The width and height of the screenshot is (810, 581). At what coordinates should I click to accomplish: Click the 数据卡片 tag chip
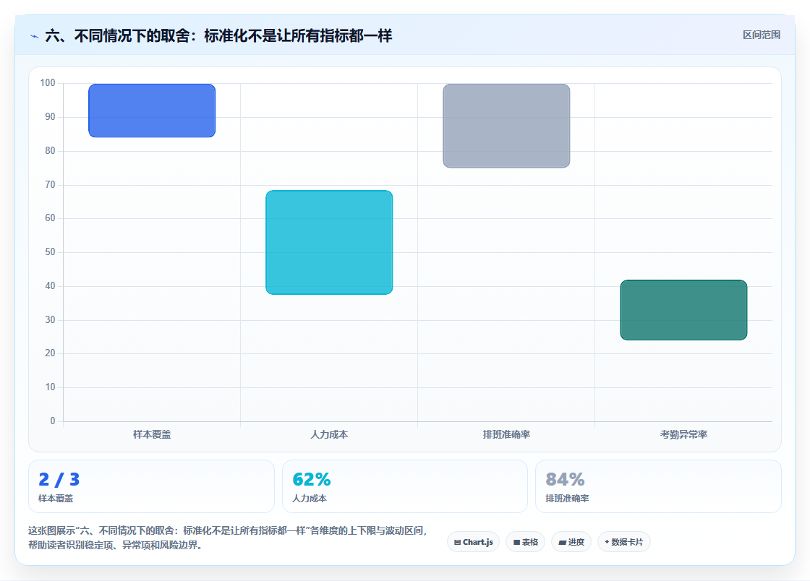624,542
